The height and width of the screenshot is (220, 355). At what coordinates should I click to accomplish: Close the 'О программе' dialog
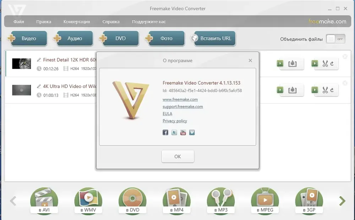pyautogui.click(x=250, y=60)
